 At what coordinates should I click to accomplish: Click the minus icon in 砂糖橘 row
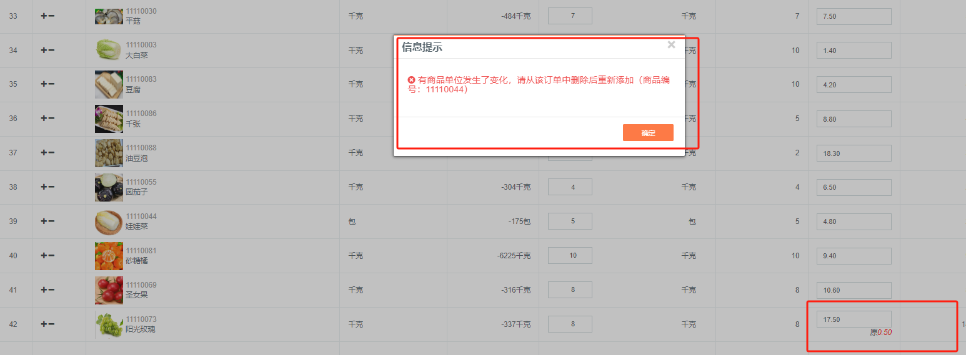[x=51, y=256]
